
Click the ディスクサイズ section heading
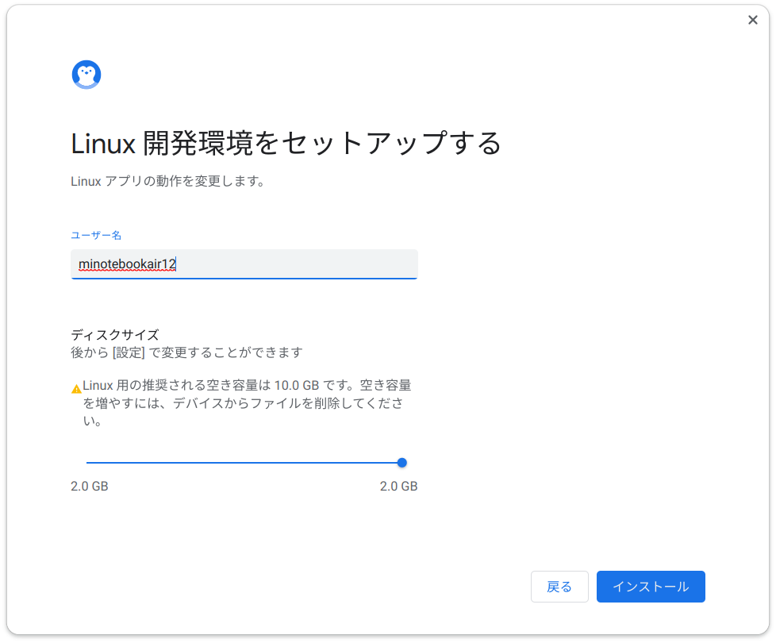115,335
